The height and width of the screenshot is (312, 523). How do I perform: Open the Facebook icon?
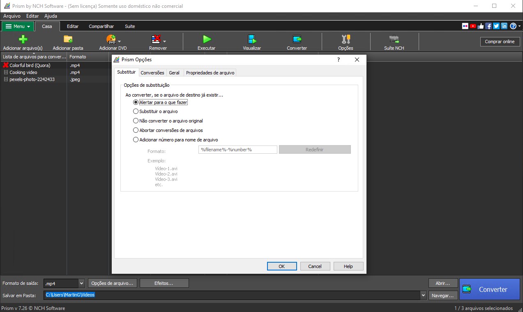click(x=488, y=26)
